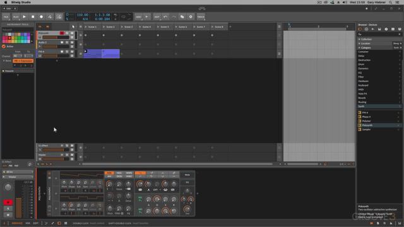The width and height of the screenshot is (404, 227).
Task: Open macOS Spotlight search icon
Action: pos(391,3)
